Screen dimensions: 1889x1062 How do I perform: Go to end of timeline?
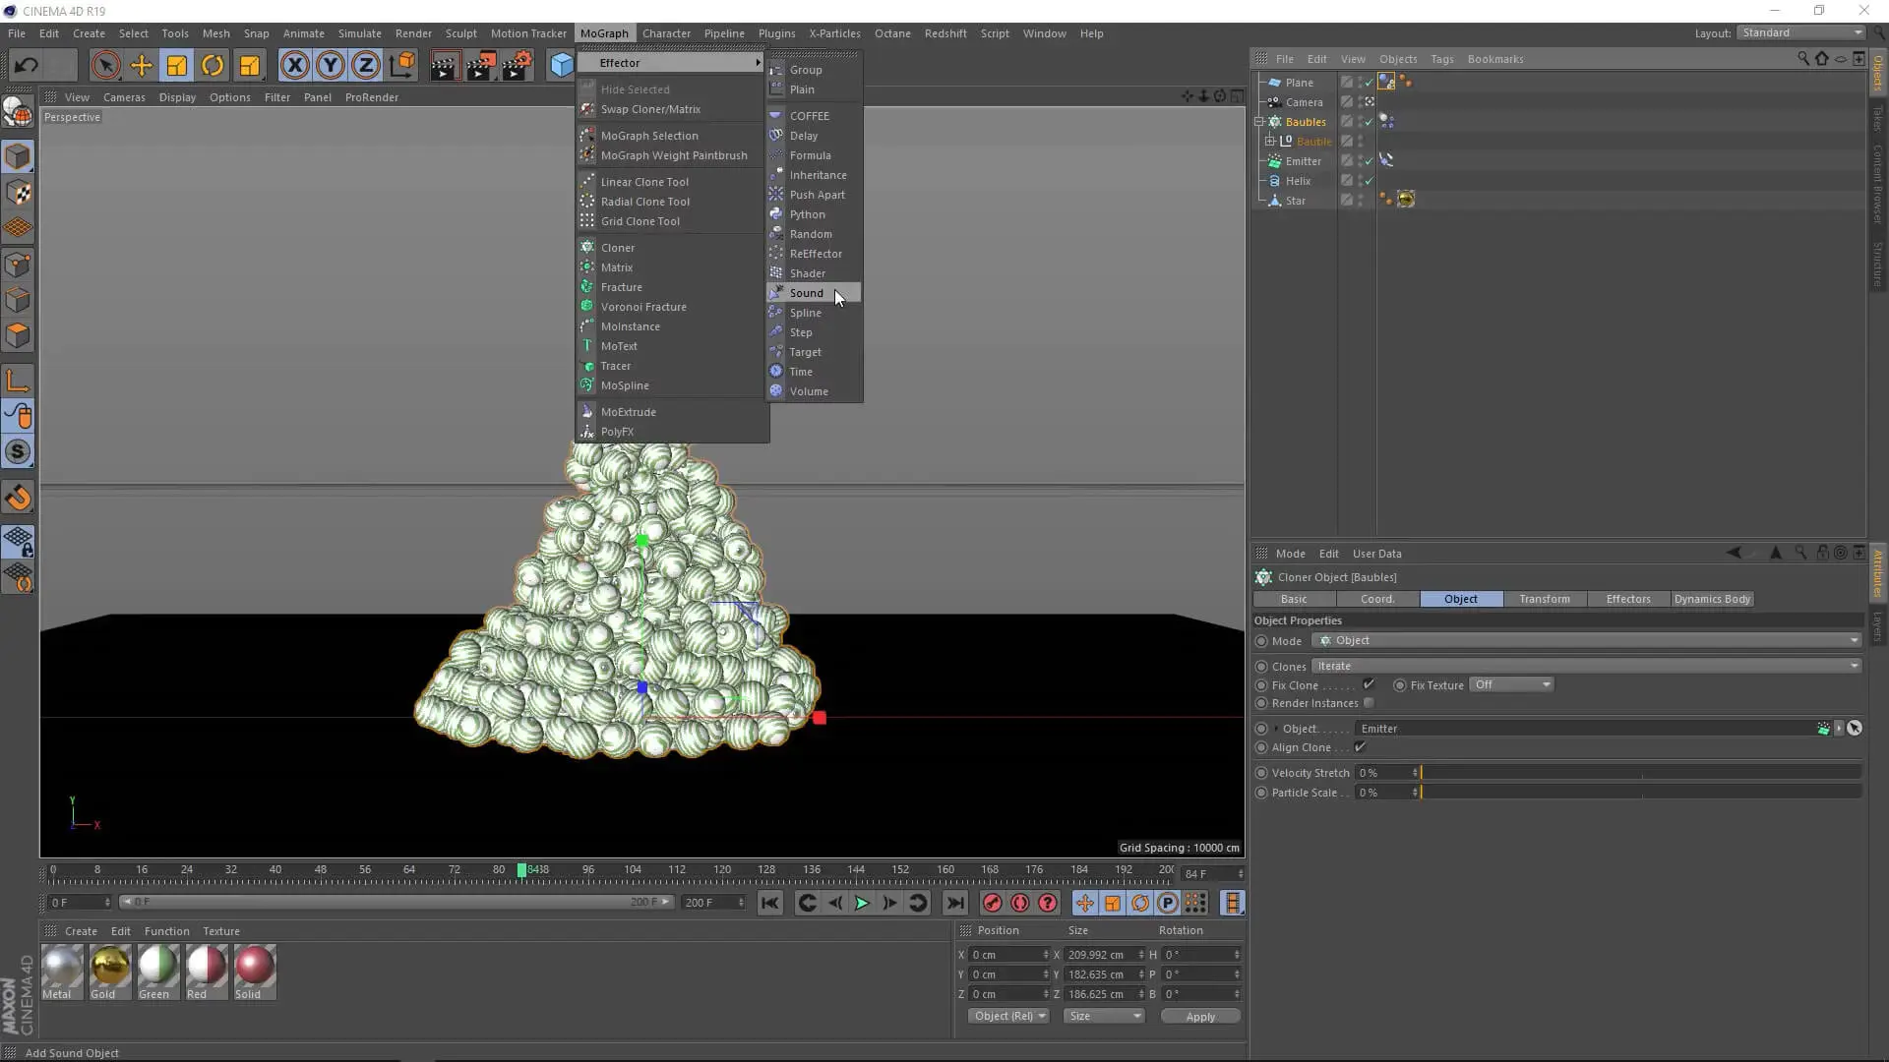(955, 903)
